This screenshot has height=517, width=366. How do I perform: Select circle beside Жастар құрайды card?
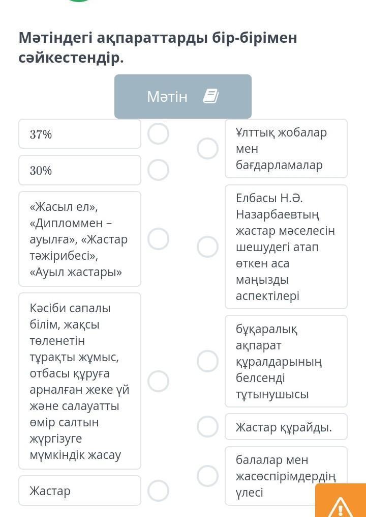pos(208,427)
